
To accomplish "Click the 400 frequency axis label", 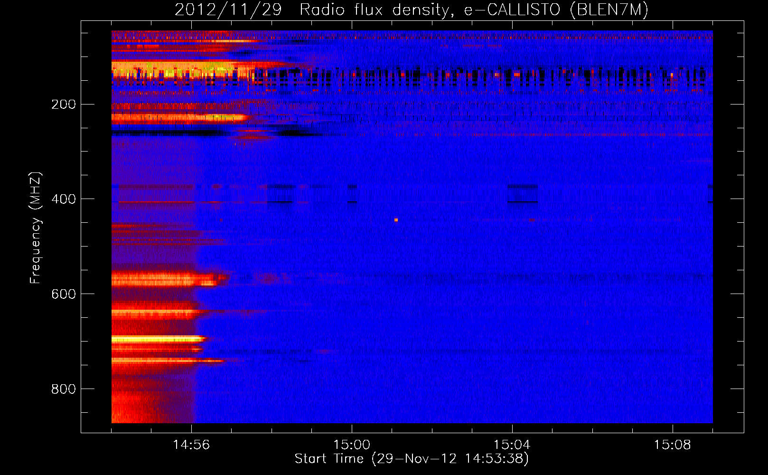I will pos(64,199).
